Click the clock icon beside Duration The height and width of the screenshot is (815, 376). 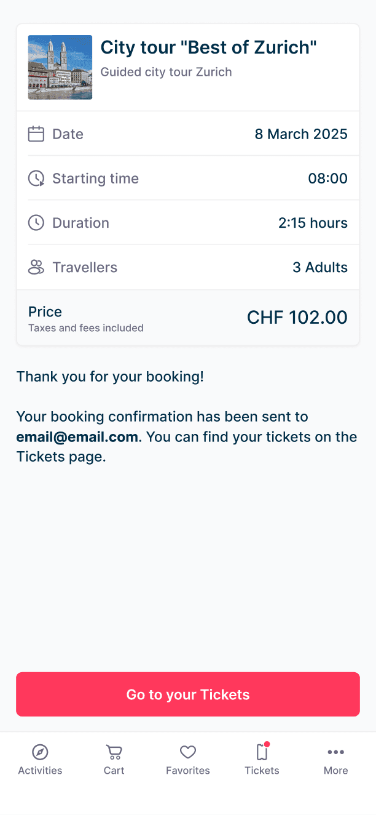tap(36, 223)
